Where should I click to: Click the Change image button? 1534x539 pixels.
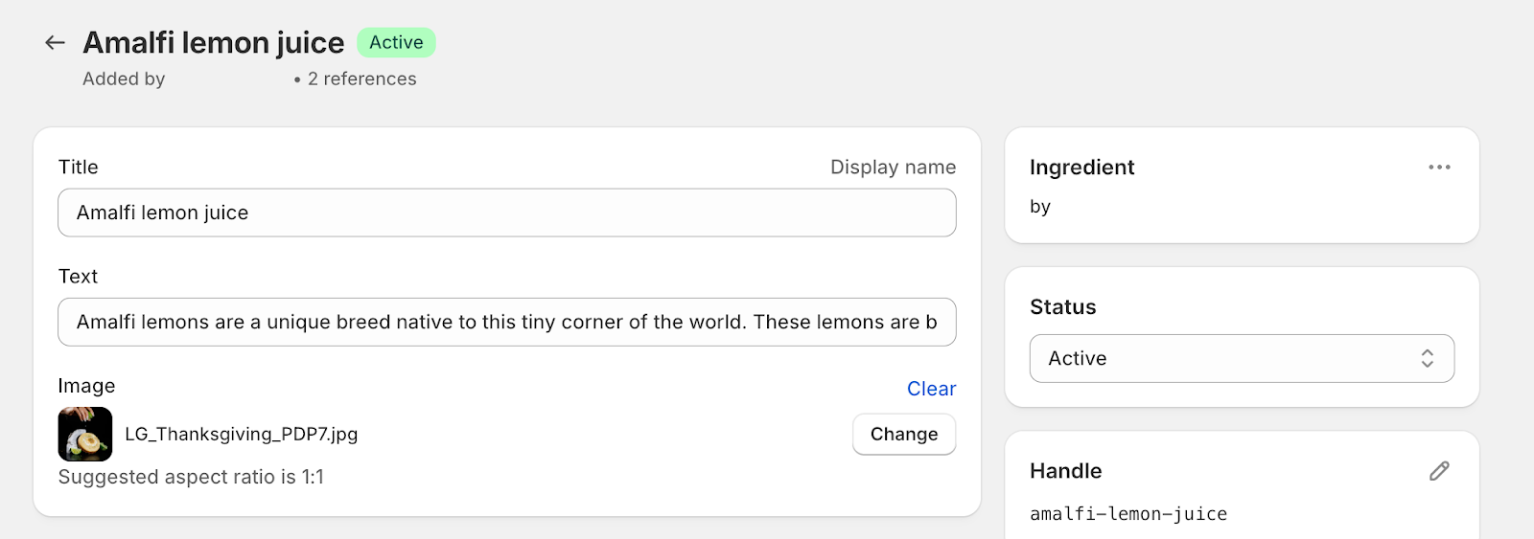tap(904, 434)
